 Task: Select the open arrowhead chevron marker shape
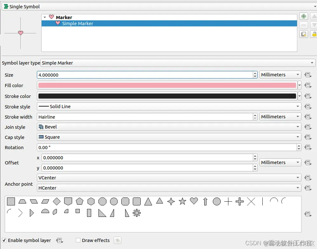point(20,213)
